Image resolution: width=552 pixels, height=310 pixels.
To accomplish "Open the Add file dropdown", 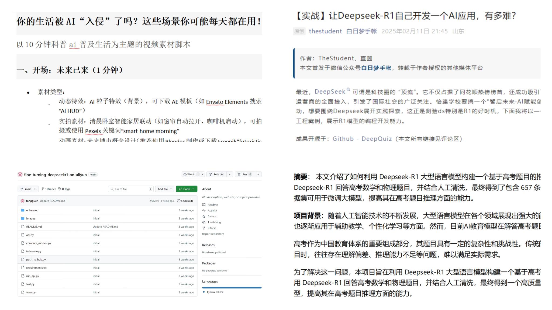I will (x=165, y=189).
